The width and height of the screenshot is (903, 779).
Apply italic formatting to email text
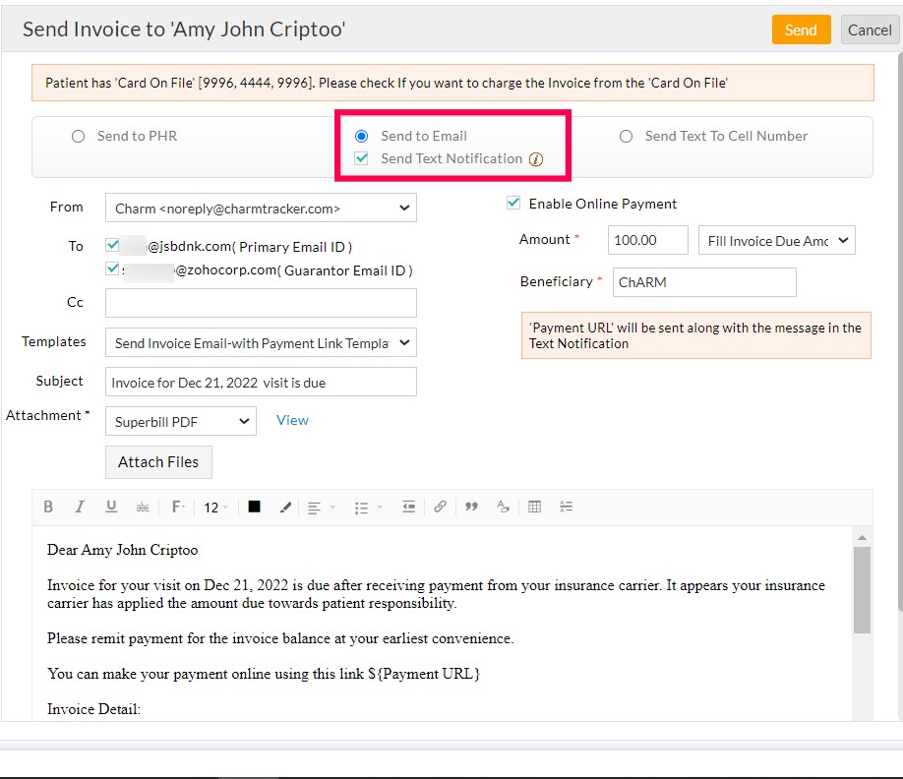[80, 508]
